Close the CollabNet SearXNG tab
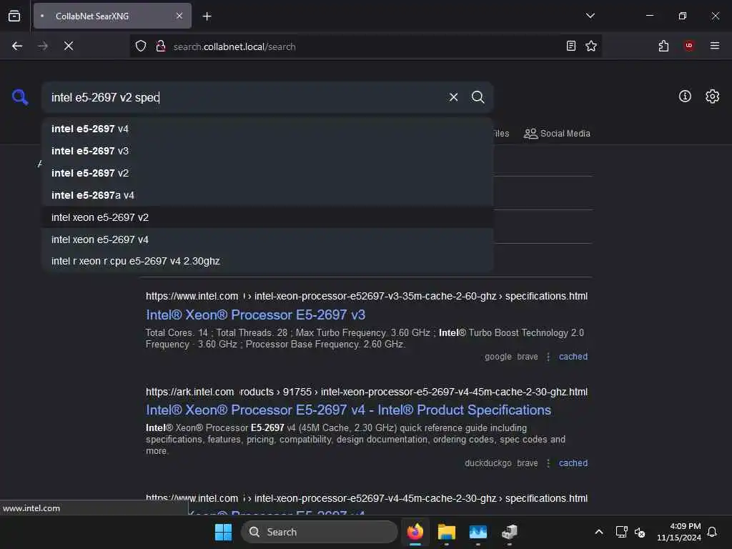 click(x=179, y=16)
